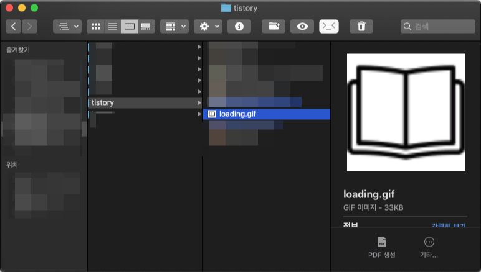Screen dimensions: 481x272
Task: Select the loading.gif file row
Action: click(267, 114)
